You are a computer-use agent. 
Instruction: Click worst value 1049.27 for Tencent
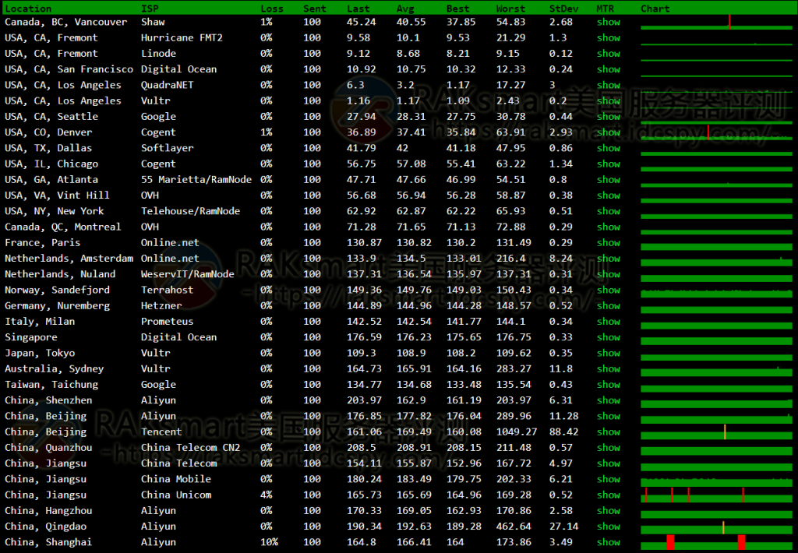click(517, 432)
